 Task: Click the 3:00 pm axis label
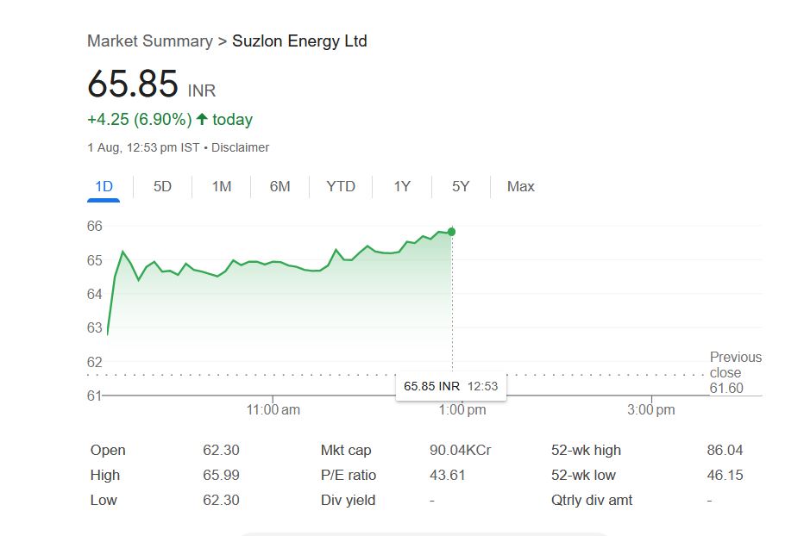(651, 410)
